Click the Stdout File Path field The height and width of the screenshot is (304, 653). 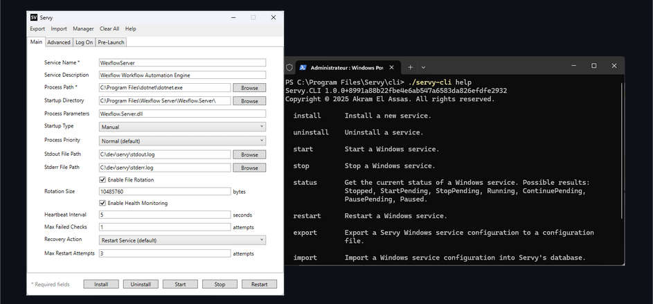(165, 154)
